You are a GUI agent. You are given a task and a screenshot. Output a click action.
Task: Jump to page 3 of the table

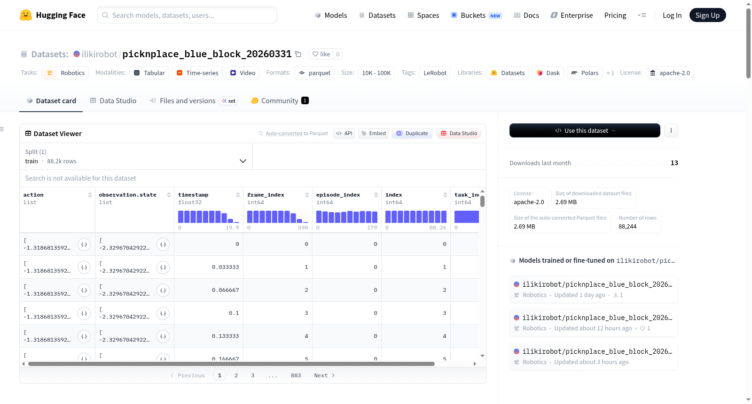252,375
